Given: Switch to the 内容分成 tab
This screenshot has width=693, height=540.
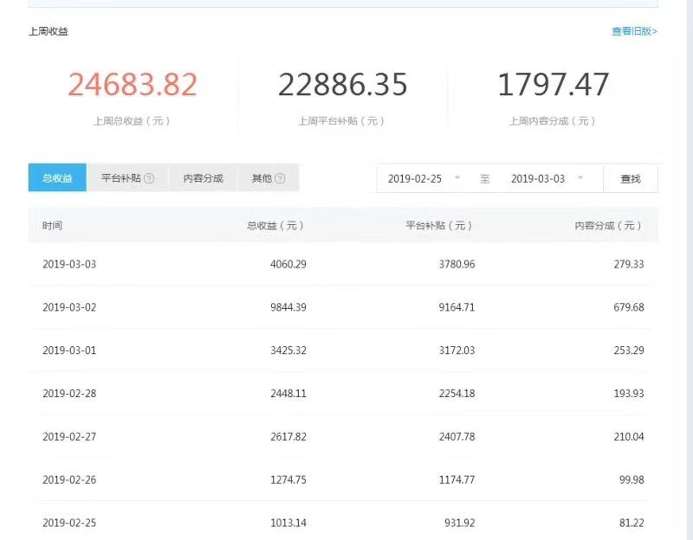Looking at the screenshot, I should pyautogui.click(x=203, y=178).
